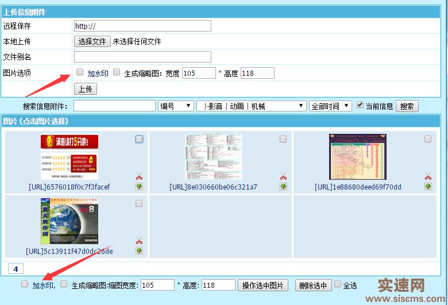Tick checkbox of 1e88680deed69f70dd image
448x305 pixels.
(x=428, y=139)
